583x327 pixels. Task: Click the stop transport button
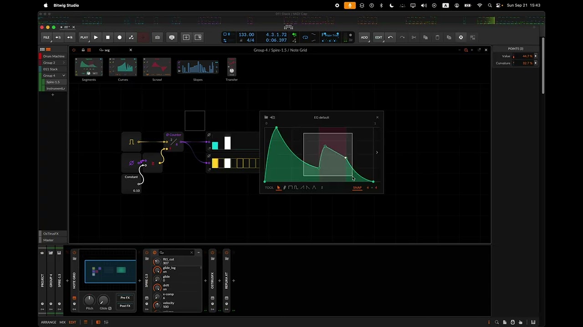[107, 37]
